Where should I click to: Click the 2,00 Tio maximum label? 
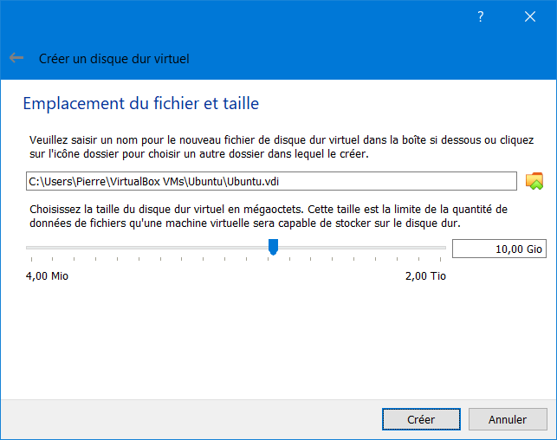[425, 276]
